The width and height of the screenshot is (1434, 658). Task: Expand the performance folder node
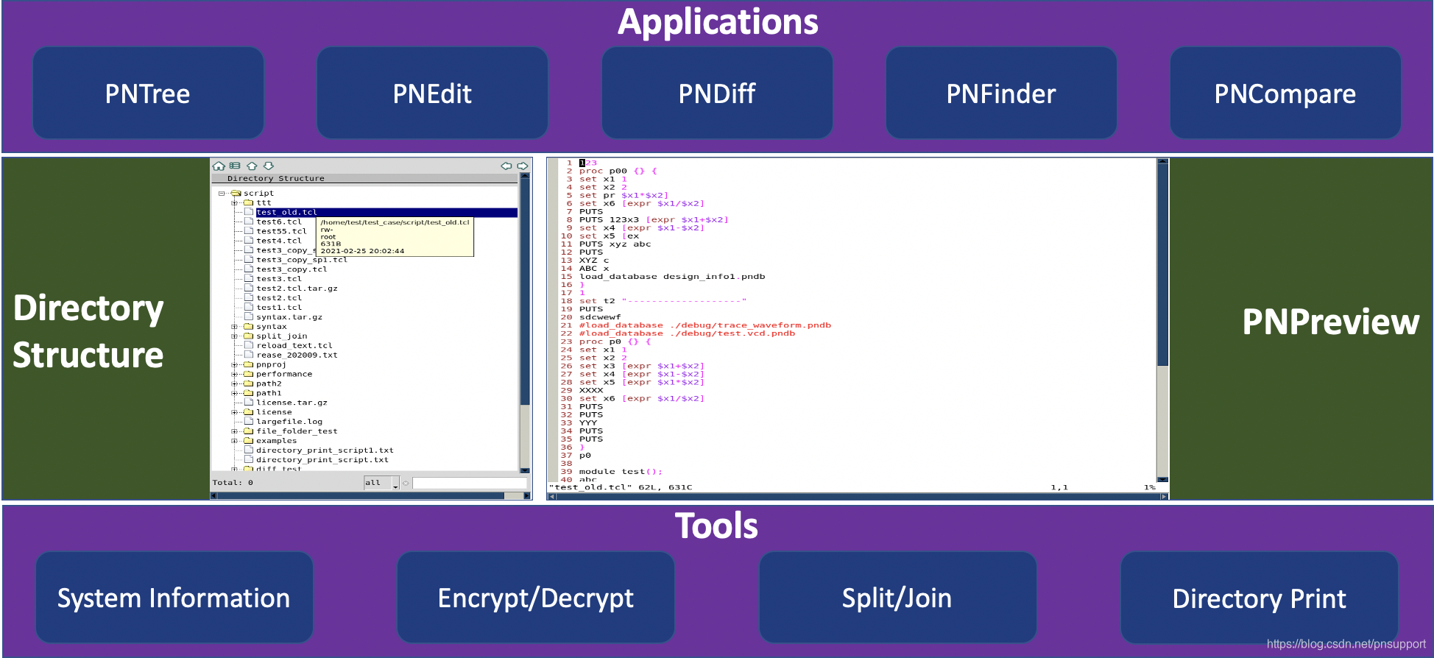click(234, 374)
